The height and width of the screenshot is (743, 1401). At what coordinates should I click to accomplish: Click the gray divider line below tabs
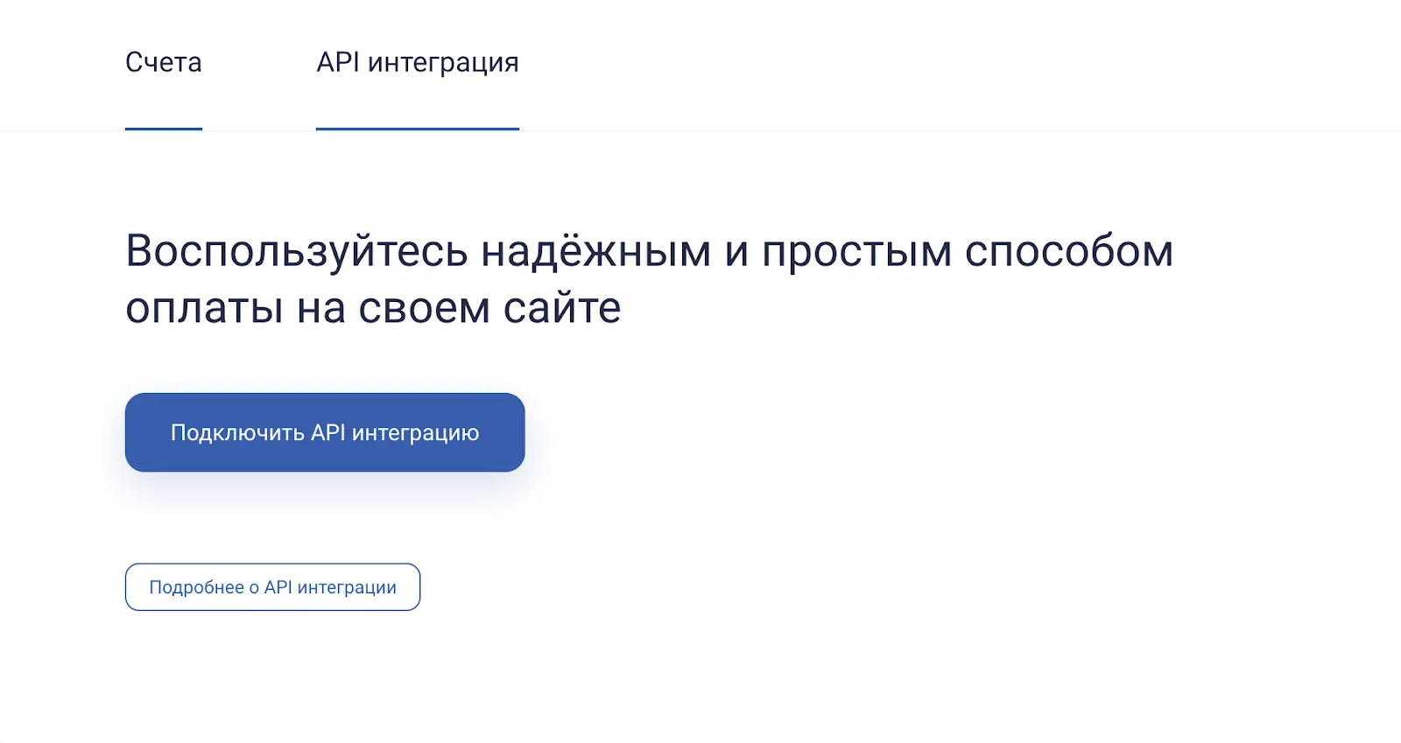click(876, 131)
